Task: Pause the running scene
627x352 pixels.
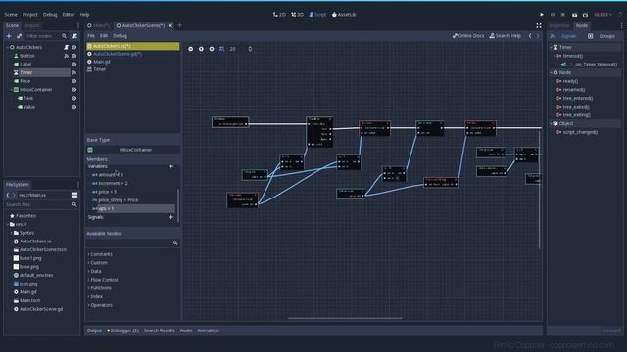Action: 553,15
